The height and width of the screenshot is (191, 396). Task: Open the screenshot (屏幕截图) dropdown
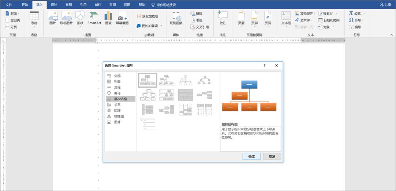(x=122, y=20)
